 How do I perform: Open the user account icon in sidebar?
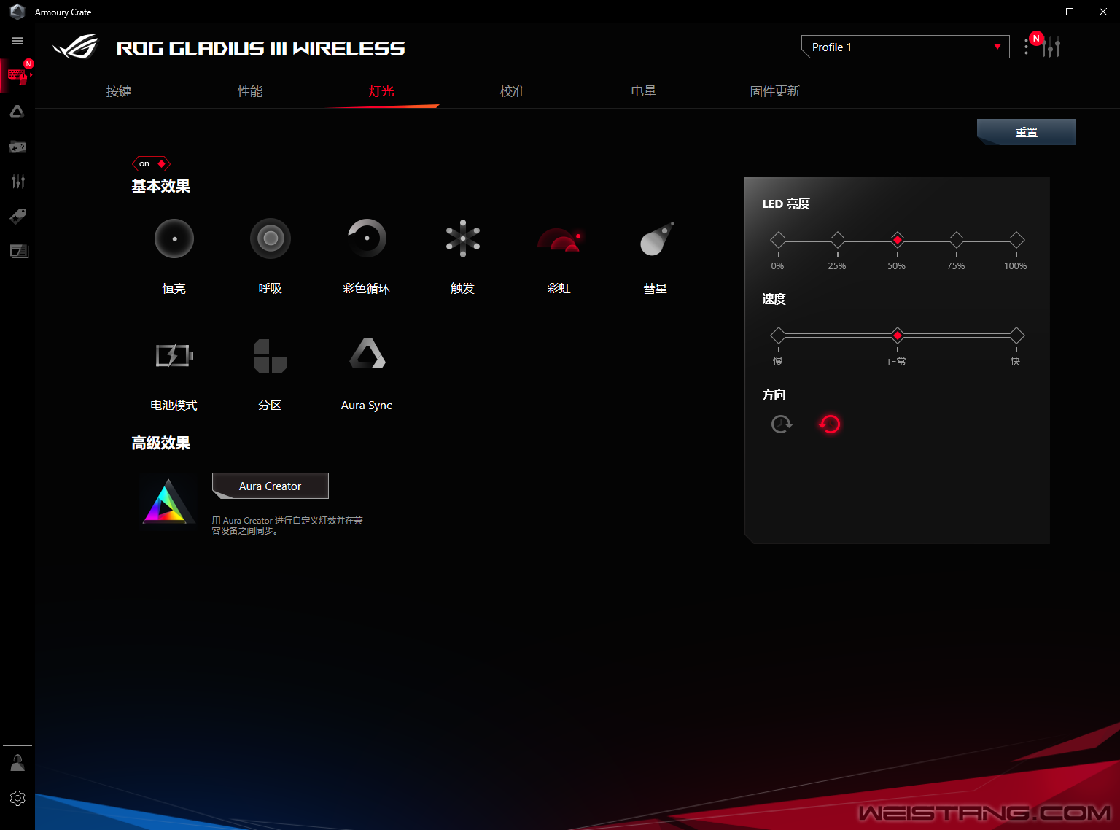pyautogui.click(x=17, y=763)
